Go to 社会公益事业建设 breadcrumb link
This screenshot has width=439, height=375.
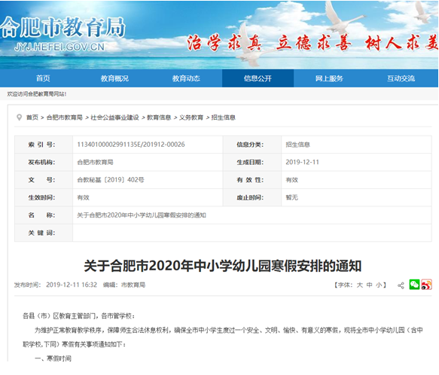(114, 117)
